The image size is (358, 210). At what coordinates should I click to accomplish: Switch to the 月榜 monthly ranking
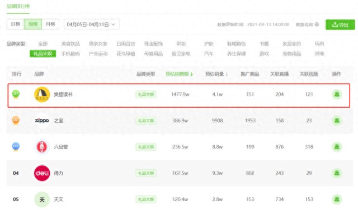pyautogui.click(x=50, y=24)
